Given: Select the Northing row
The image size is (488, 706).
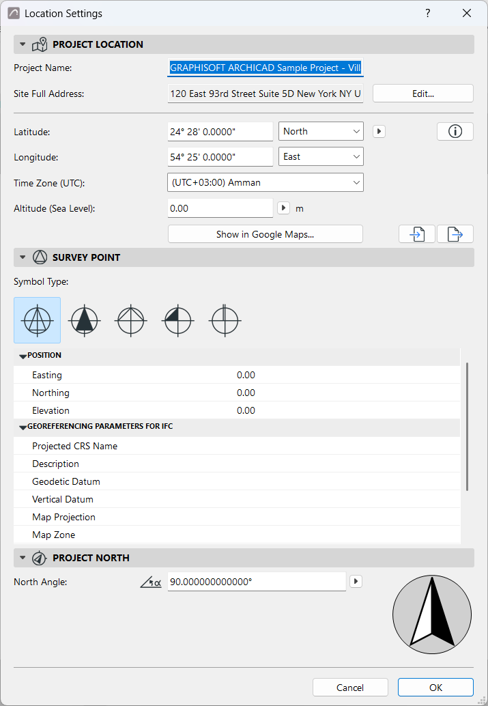Looking at the screenshot, I should (237, 393).
